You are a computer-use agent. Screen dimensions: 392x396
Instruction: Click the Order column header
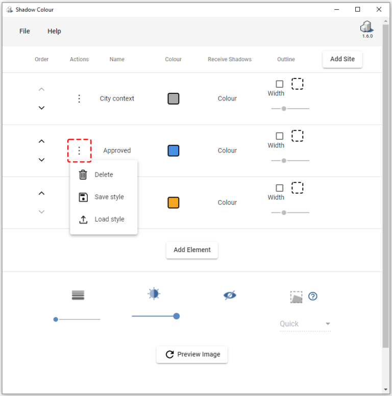pyautogui.click(x=41, y=59)
